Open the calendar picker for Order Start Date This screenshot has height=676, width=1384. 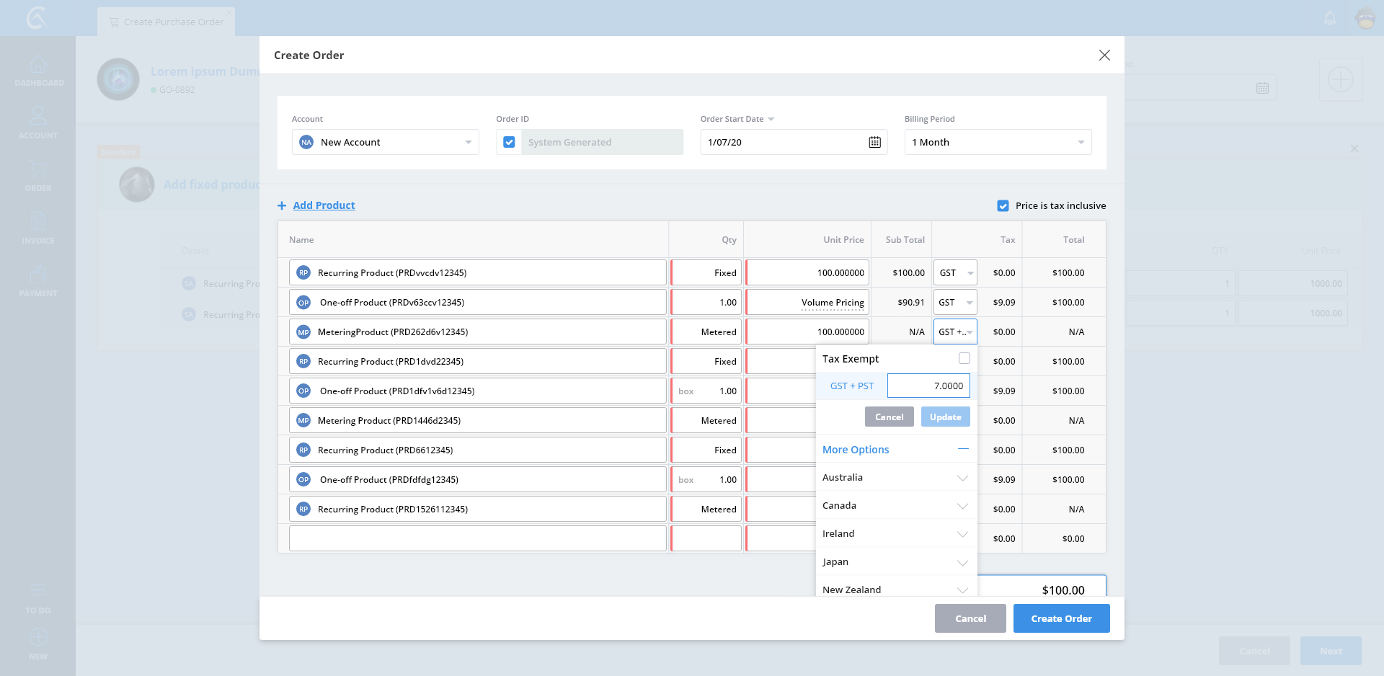click(x=874, y=142)
